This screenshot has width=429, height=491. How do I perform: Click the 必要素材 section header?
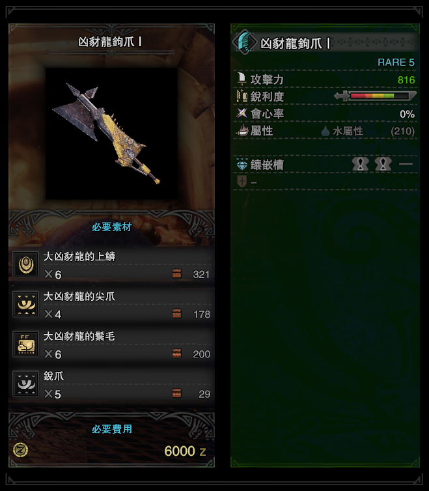(x=112, y=227)
